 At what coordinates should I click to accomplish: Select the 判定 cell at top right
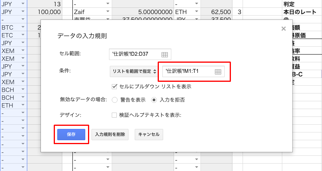[x=302, y=4]
